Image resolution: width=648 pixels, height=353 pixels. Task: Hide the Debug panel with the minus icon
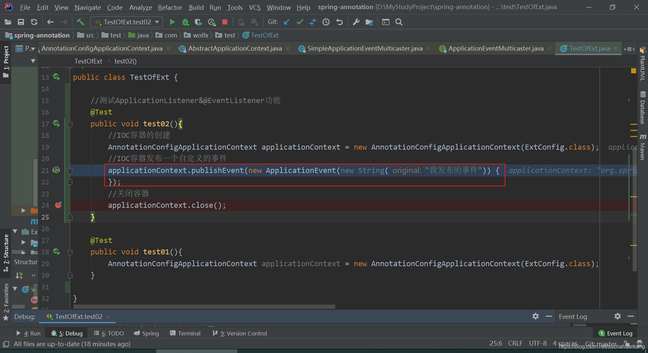(549, 316)
